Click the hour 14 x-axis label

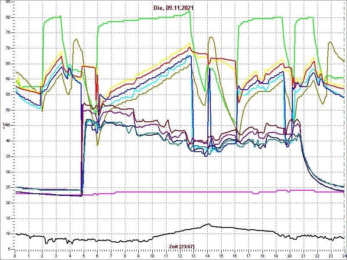point(207,256)
